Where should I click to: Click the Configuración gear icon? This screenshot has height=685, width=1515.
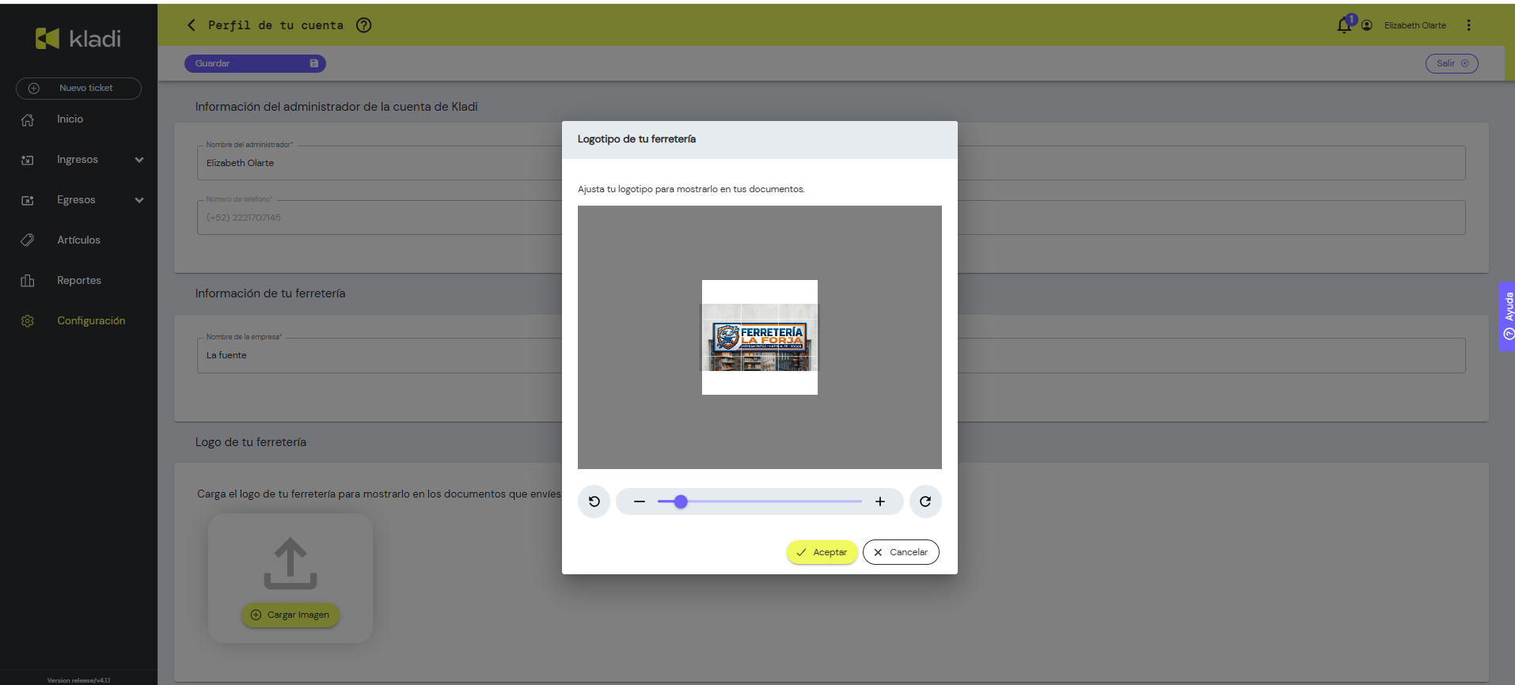click(28, 321)
